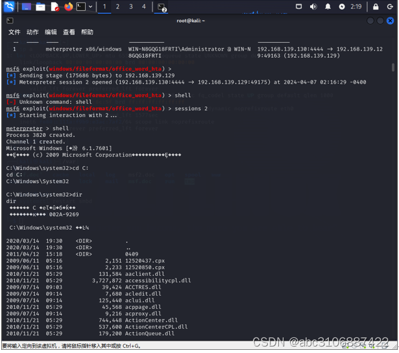This screenshot has height=353, width=399.
Task: Click the clock showing 2:19
Action: coord(356,6)
